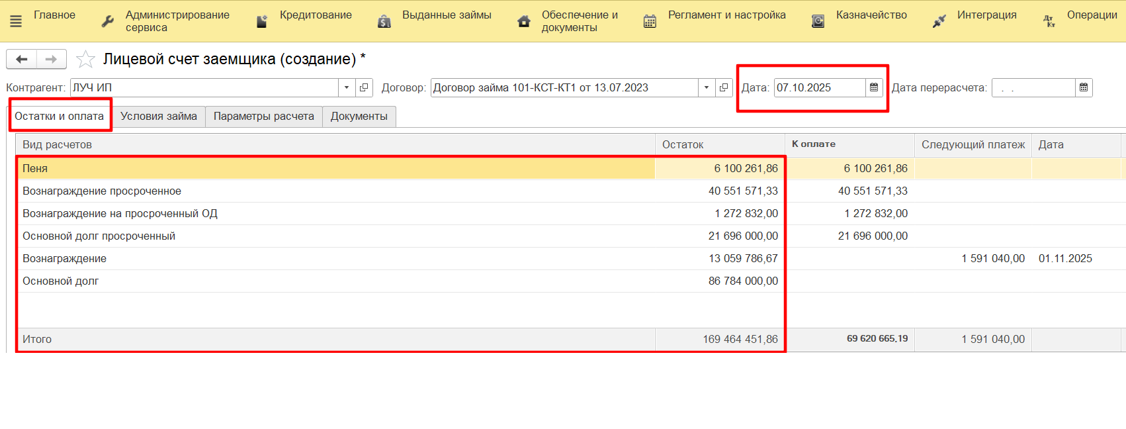
Task: Click the Следующий платеж column header
Action: click(973, 144)
